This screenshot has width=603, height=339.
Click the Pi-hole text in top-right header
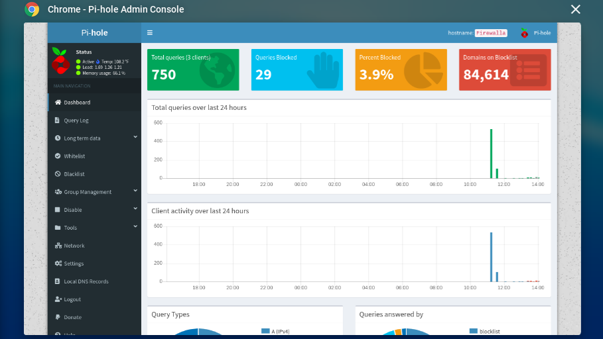tap(542, 33)
